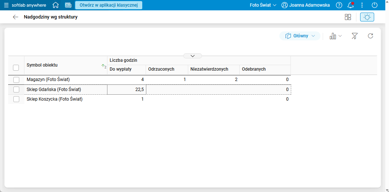The height and width of the screenshot is (192, 389).
Task: Open the help question mark icon
Action: click(x=339, y=5)
